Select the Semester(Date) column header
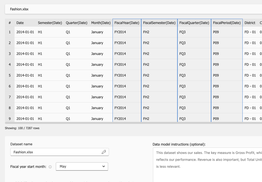 [50, 23]
